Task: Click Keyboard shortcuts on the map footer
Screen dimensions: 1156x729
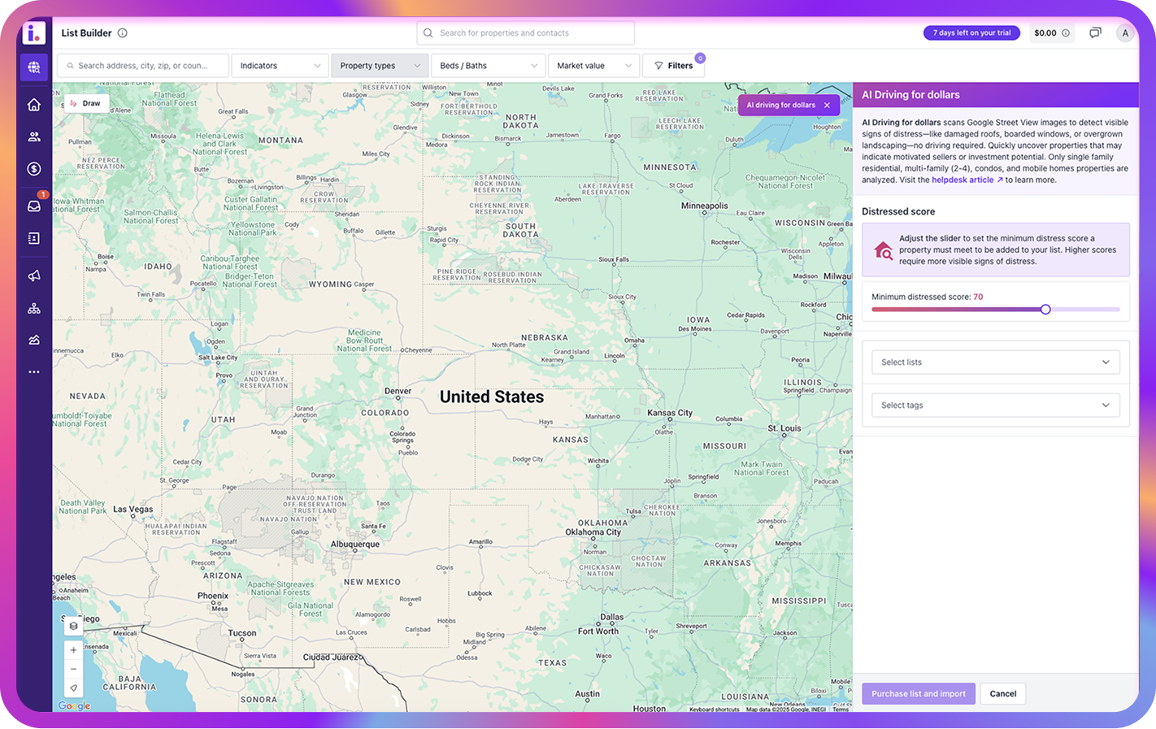Action: point(715,709)
